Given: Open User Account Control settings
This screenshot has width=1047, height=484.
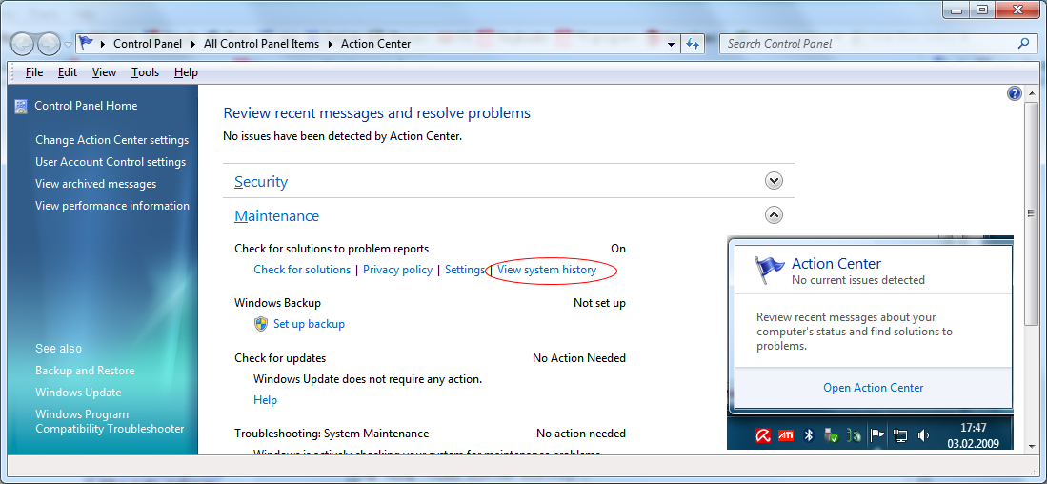Looking at the screenshot, I should [111, 162].
